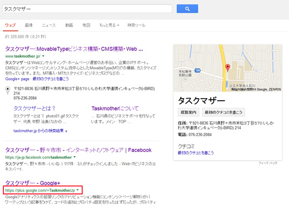Open the Facebook タスクマザー result
Screen dimensions: 289x205
(x=78, y=150)
